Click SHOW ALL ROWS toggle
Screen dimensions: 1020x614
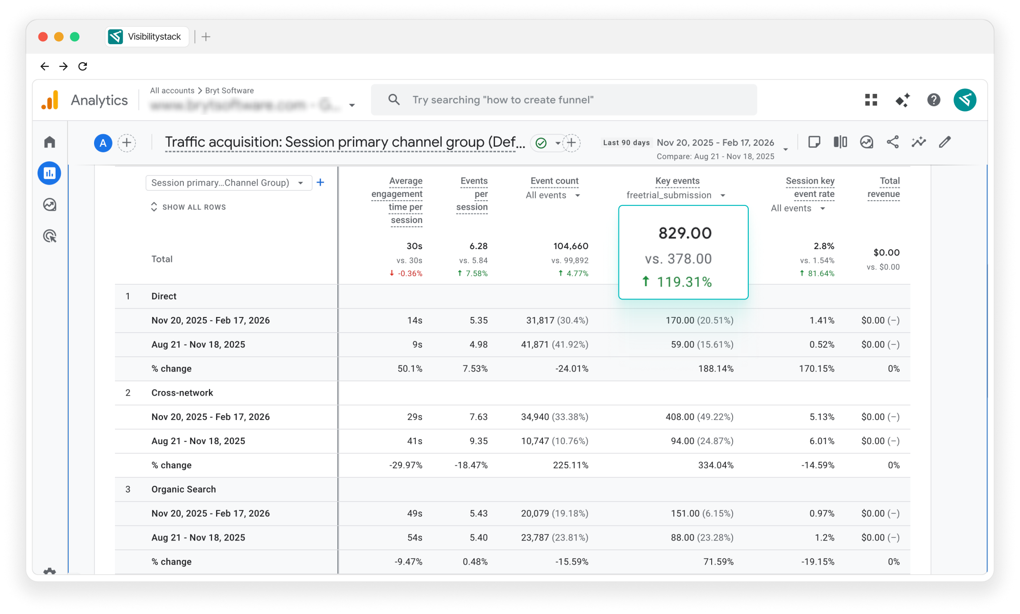[189, 207]
